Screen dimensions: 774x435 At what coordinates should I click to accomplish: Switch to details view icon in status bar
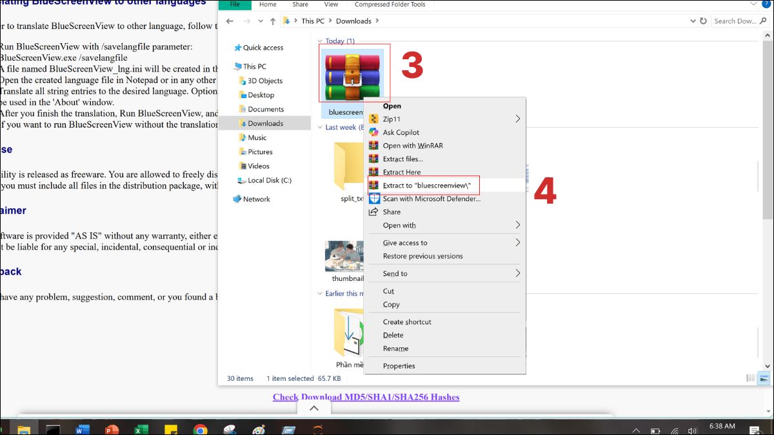[751, 378]
